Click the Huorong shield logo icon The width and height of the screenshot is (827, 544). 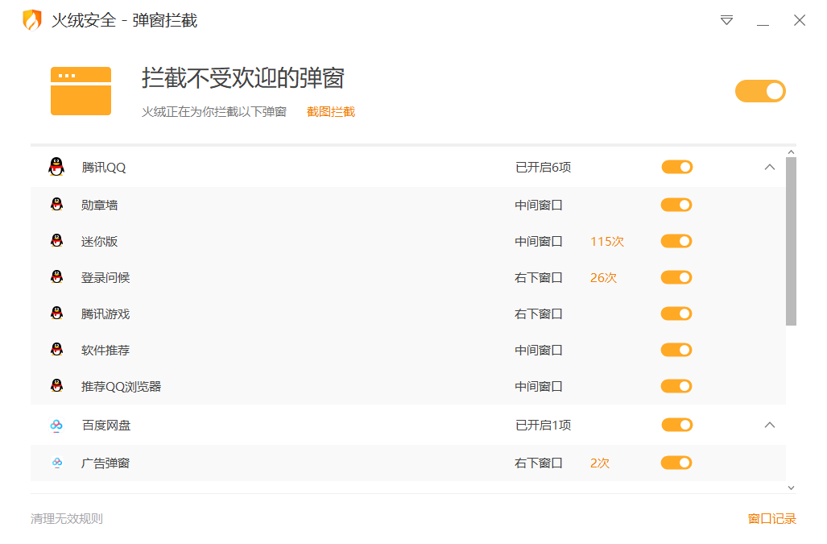[x=32, y=20]
